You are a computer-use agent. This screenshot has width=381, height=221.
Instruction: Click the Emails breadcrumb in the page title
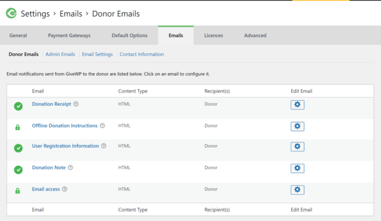point(71,14)
